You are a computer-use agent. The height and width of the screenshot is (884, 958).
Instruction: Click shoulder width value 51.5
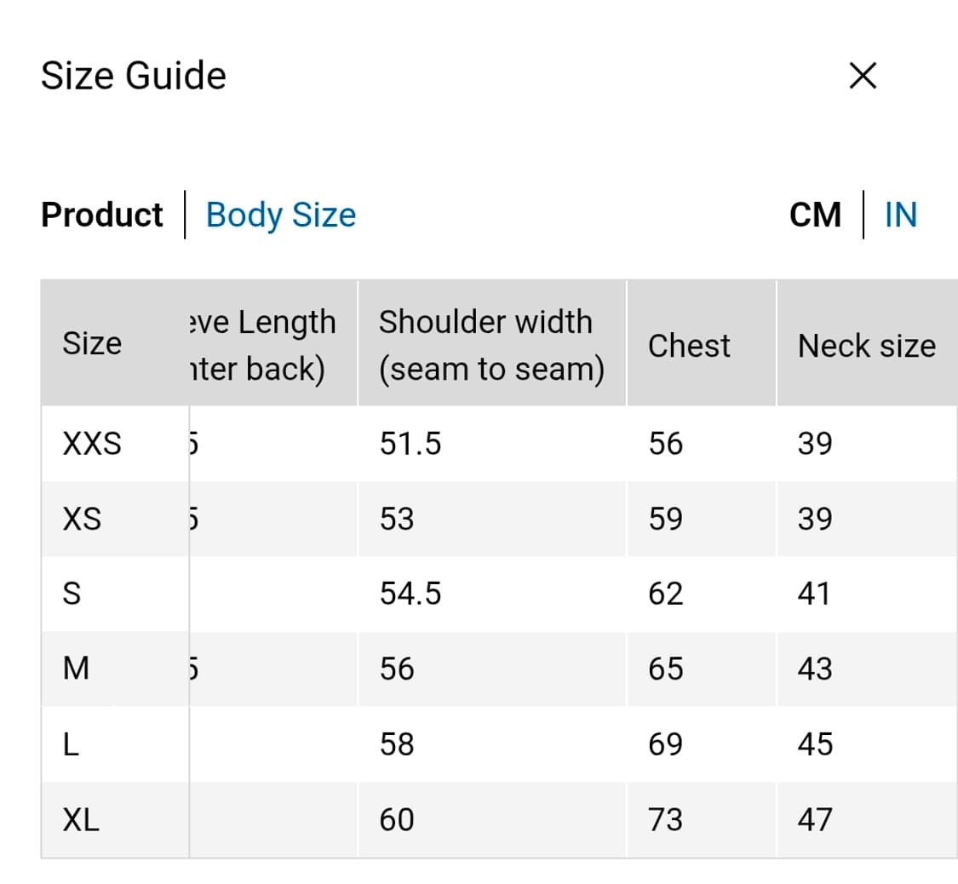[x=410, y=444]
